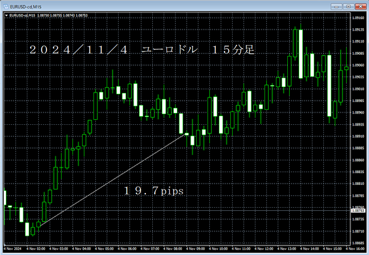Viewport: 369px width, 255px height.
Task: Click the chart window icon in title bar
Action: (6, 6)
